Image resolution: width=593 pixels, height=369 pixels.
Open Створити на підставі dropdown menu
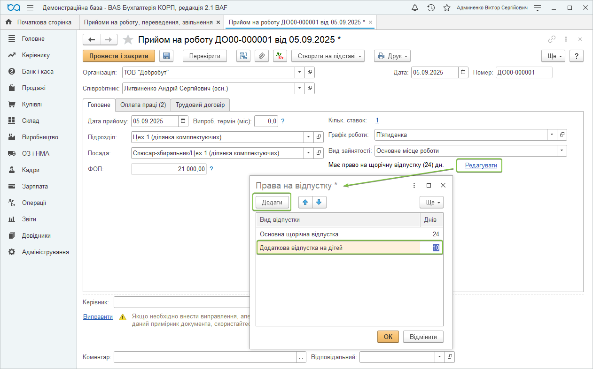[328, 56]
